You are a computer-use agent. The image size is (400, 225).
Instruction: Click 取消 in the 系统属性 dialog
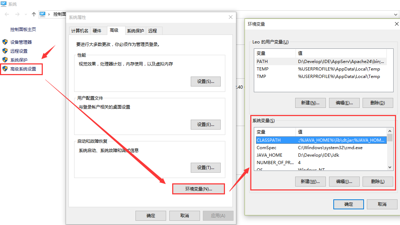coord(184,216)
